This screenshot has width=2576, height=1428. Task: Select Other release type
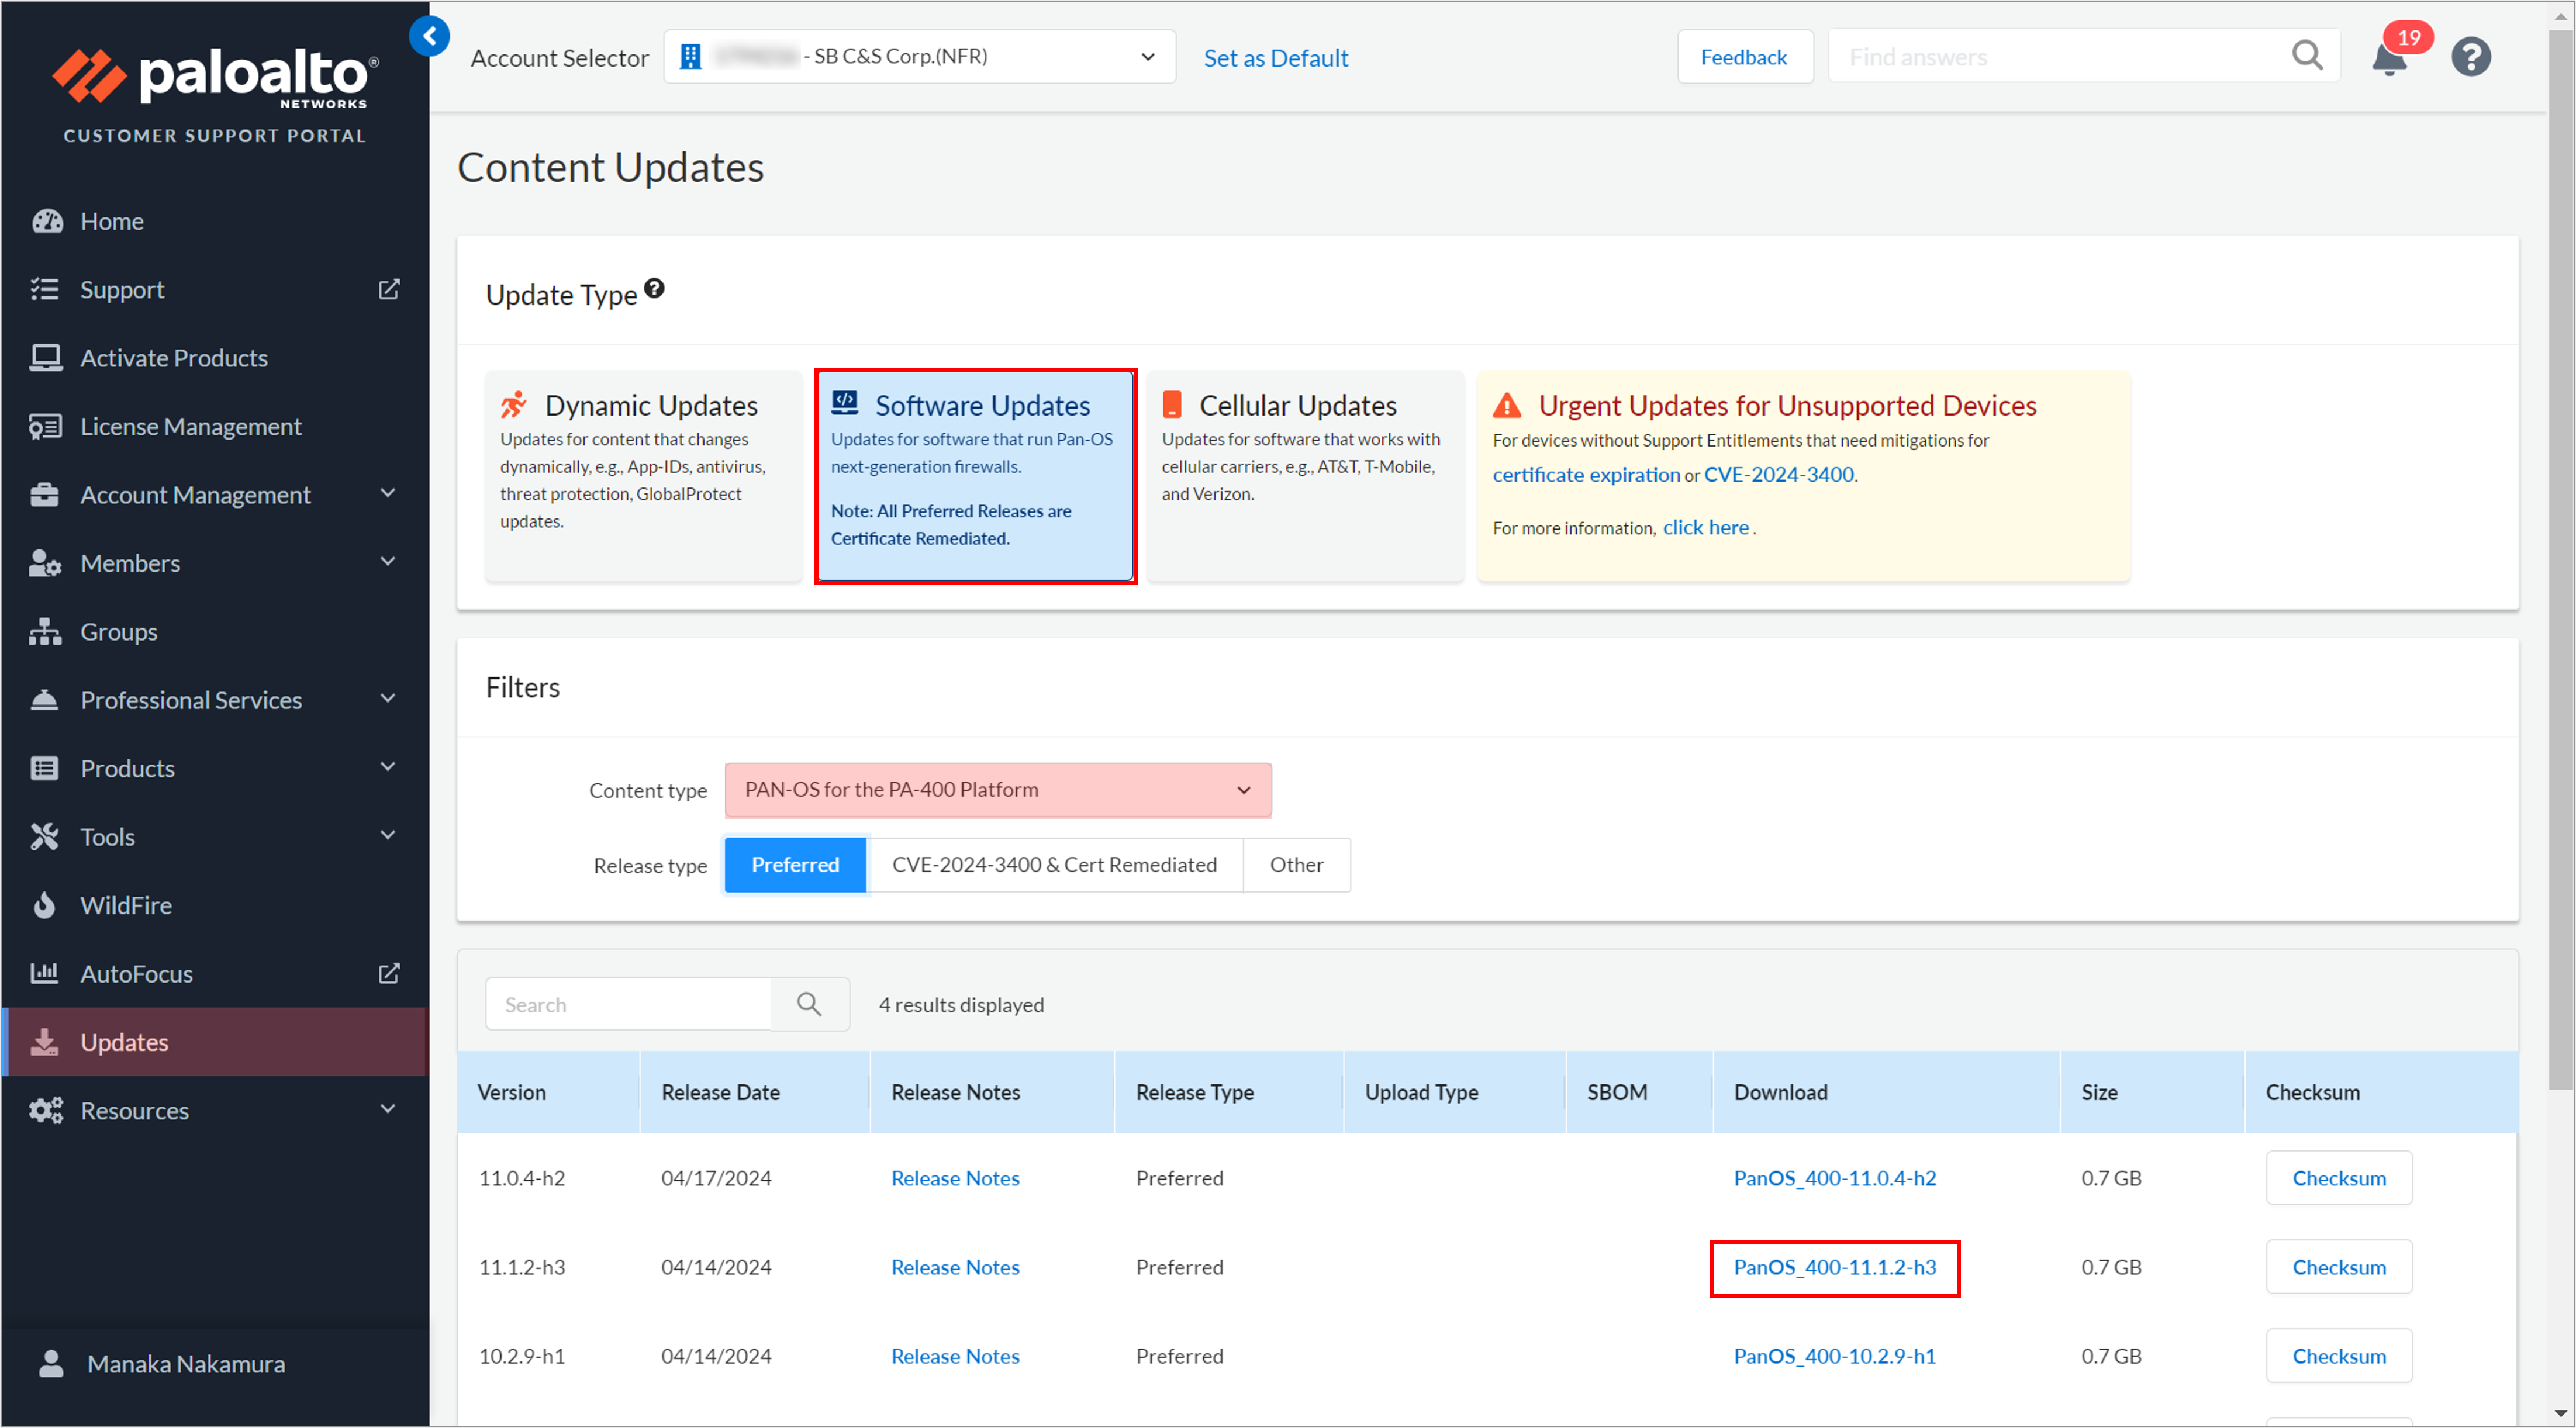coord(1296,865)
